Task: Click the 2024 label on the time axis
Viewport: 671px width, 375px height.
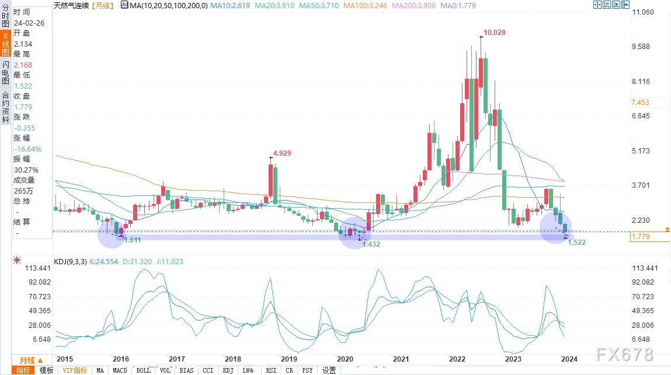Action: 569,359
